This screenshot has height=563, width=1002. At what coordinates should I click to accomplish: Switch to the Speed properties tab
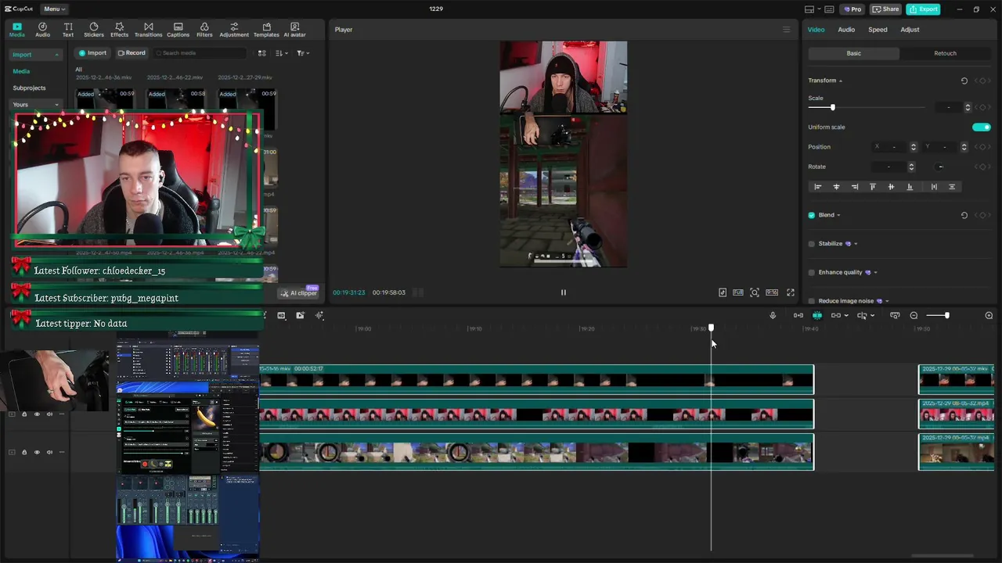[878, 30]
